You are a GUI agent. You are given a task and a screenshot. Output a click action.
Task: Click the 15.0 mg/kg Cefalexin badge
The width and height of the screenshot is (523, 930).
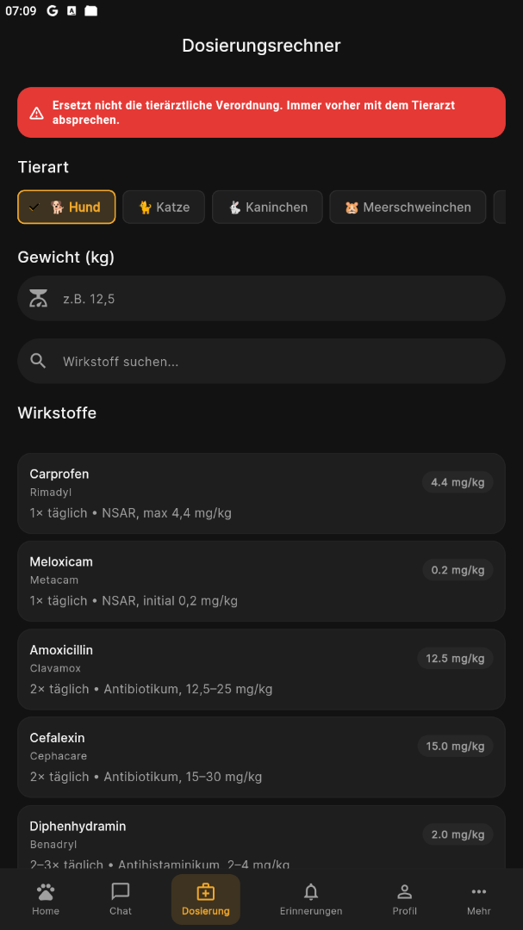point(455,746)
